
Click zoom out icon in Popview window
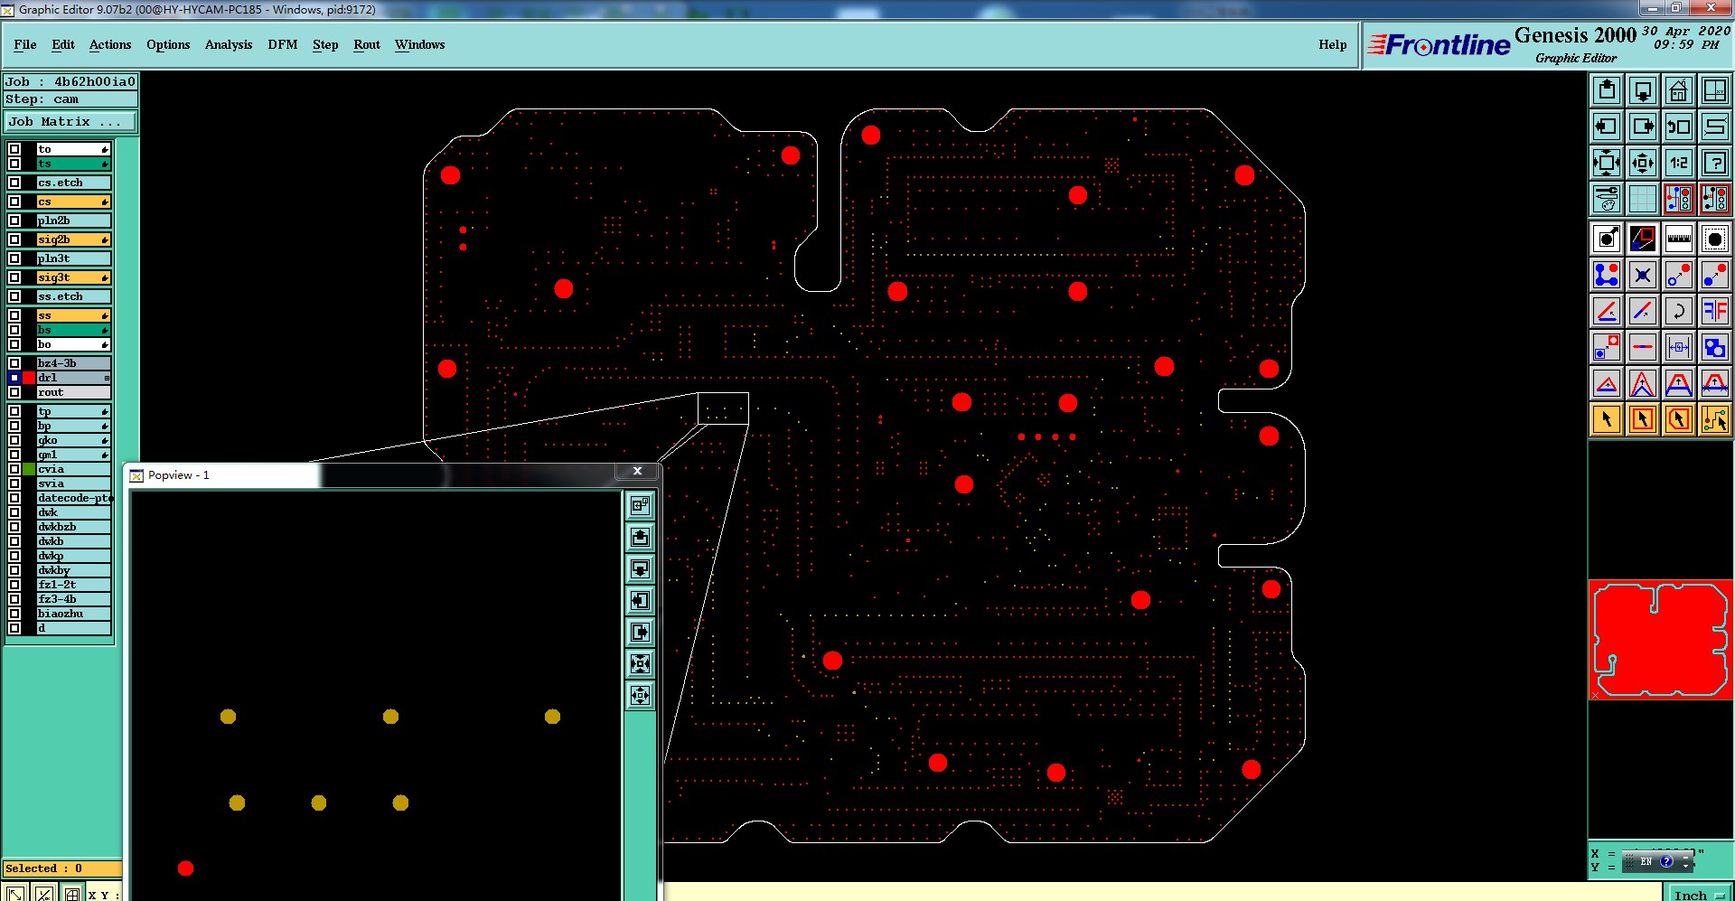coord(640,696)
